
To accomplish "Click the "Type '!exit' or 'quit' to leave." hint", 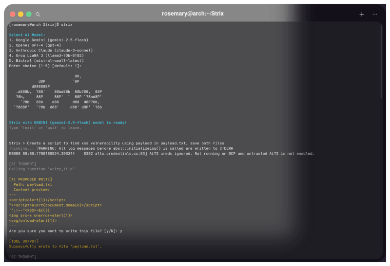I will point(45,128).
